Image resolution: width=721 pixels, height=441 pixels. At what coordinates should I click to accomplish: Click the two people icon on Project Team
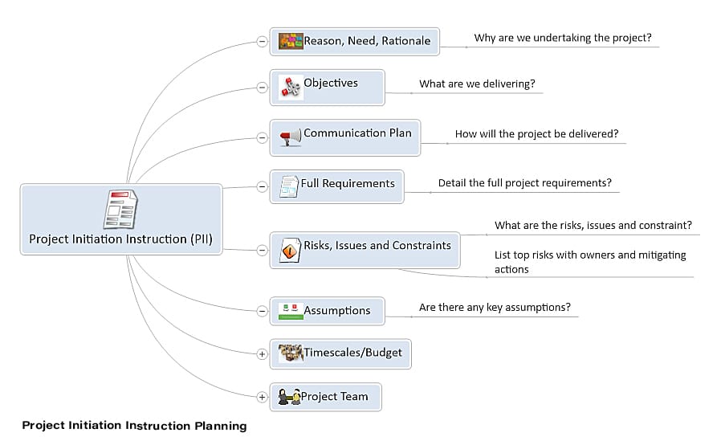tap(289, 396)
